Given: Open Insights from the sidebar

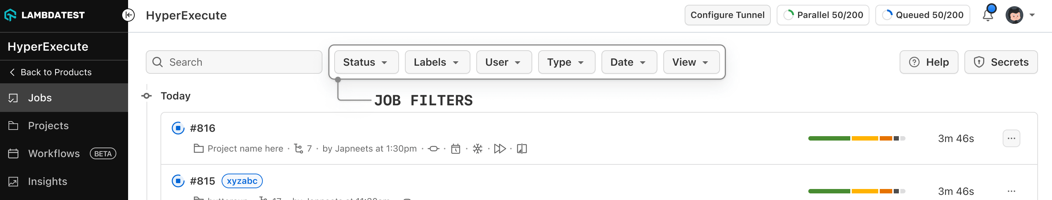Looking at the screenshot, I should [x=47, y=182].
